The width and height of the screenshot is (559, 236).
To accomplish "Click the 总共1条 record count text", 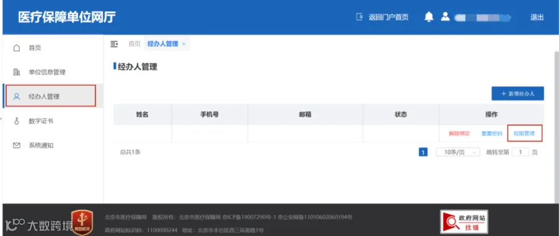I will point(130,152).
